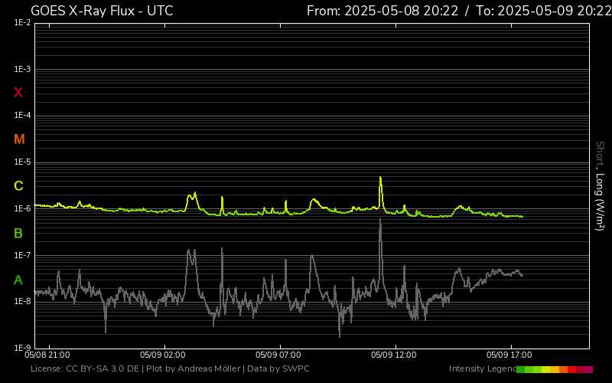The image size is (612, 383).
Task: Select the yellow C flare class label
Action: (18, 186)
